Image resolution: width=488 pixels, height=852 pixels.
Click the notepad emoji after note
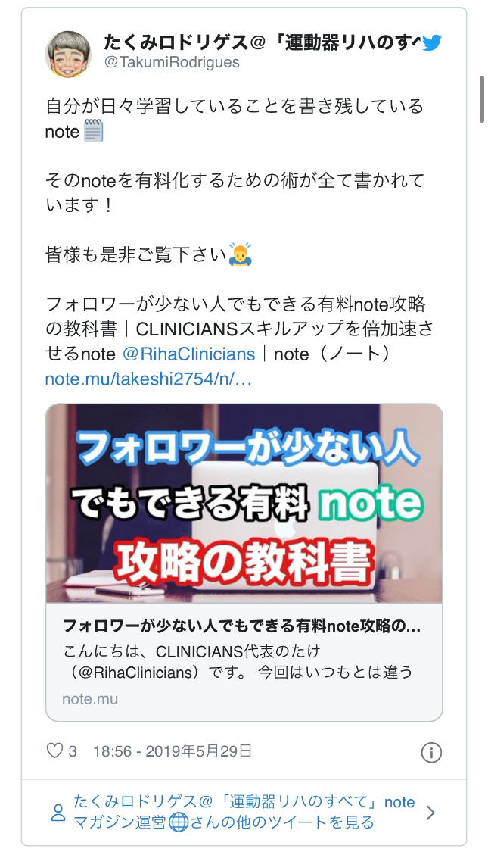tap(93, 131)
